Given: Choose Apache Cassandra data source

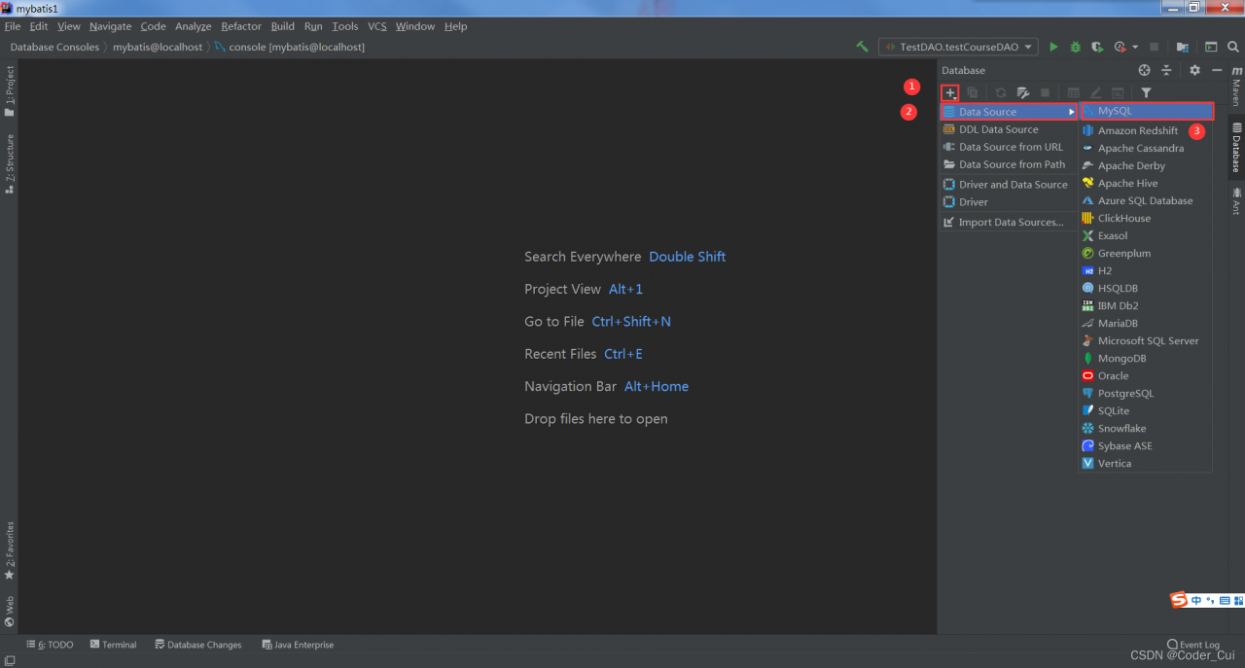Looking at the screenshot, I should pyautogui.click(x=1146, y=148).
